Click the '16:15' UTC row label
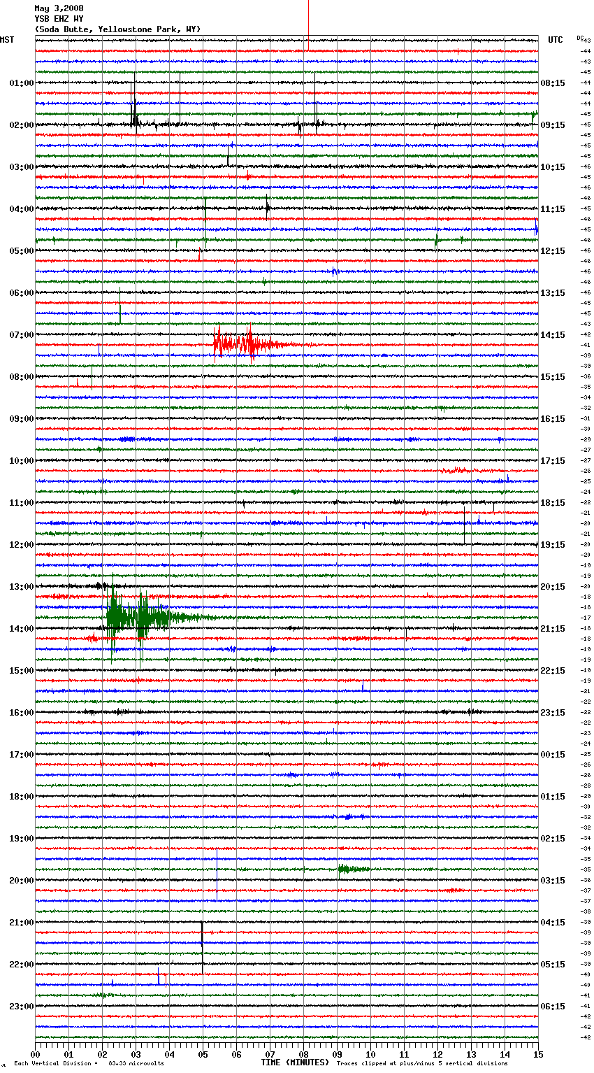 [x=553, y=419]
